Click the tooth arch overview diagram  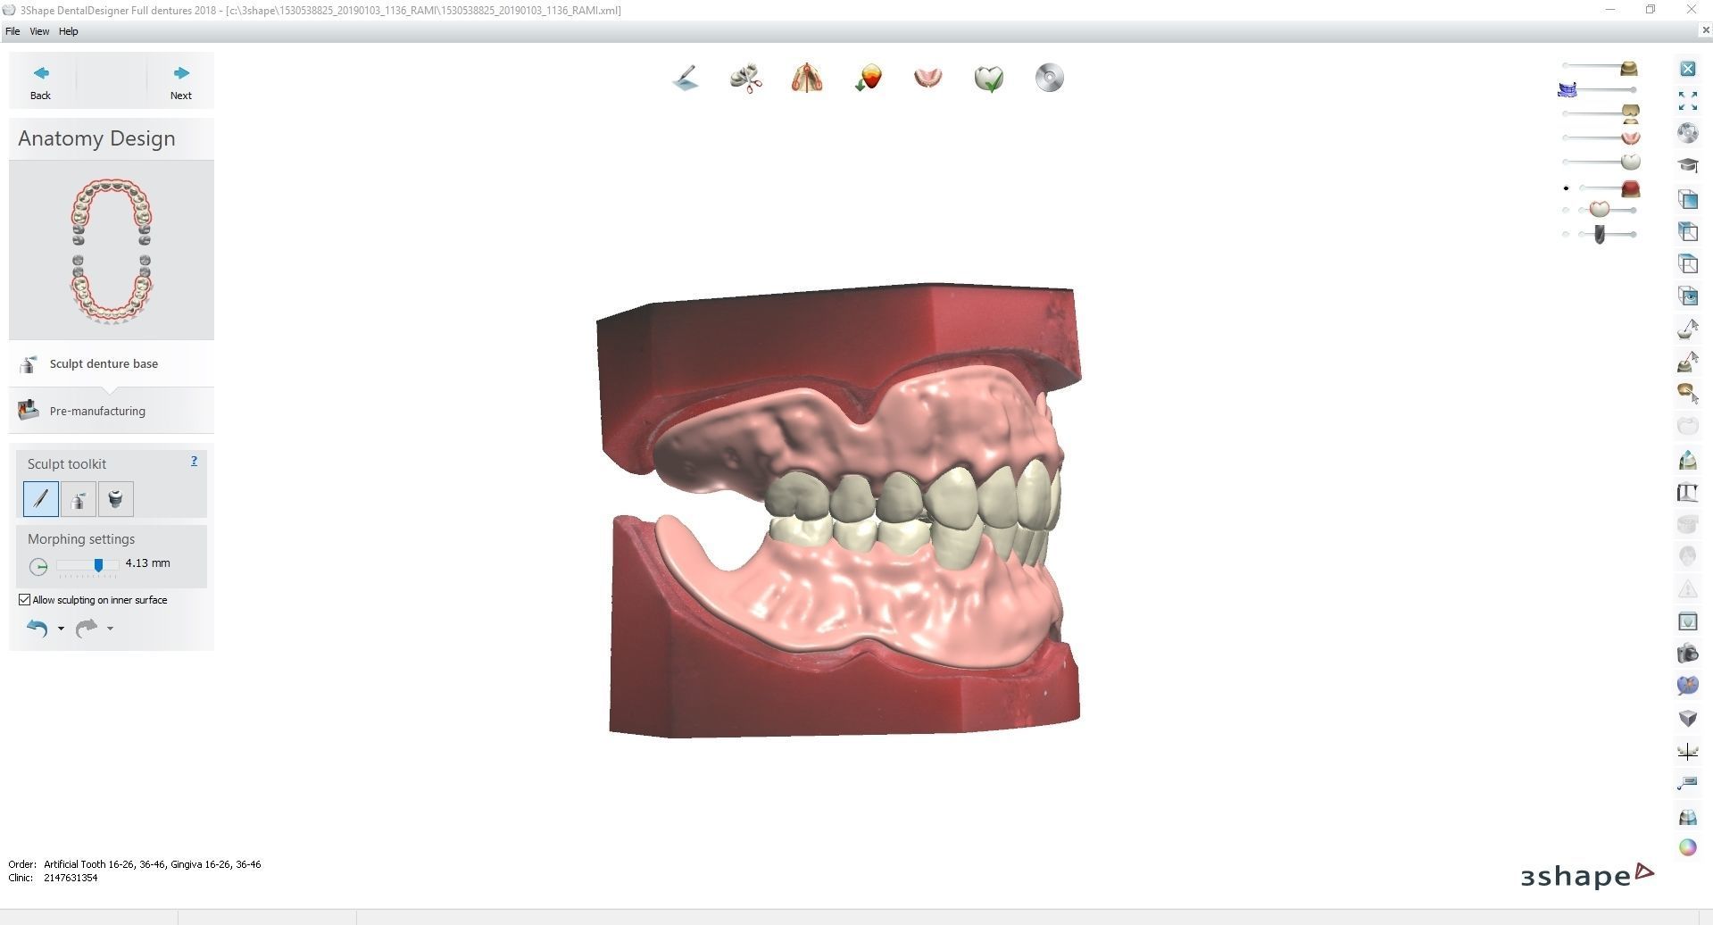click(112, 250)
